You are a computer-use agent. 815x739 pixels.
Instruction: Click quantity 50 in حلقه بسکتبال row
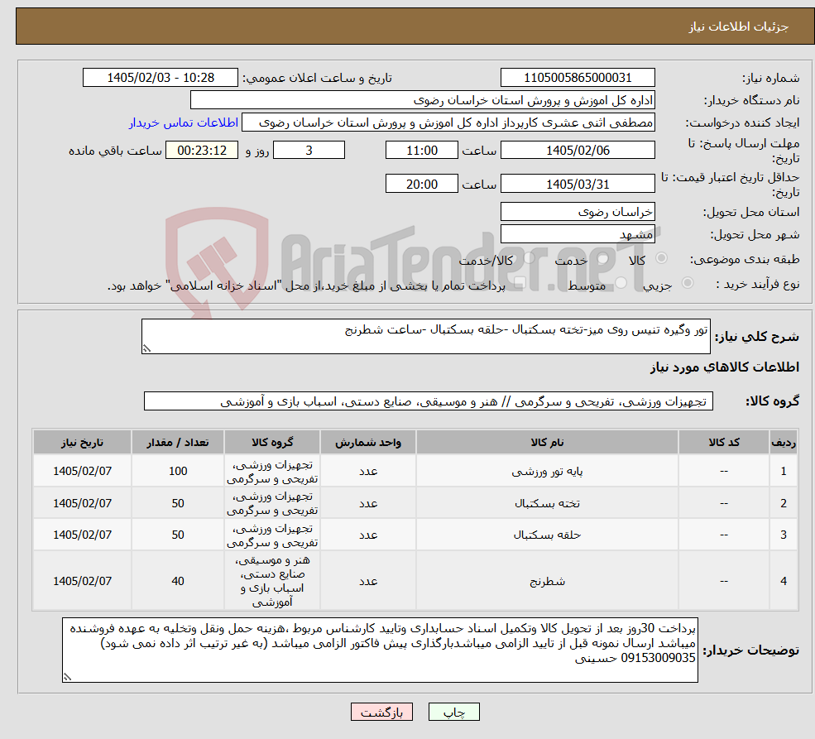(178, 535)
